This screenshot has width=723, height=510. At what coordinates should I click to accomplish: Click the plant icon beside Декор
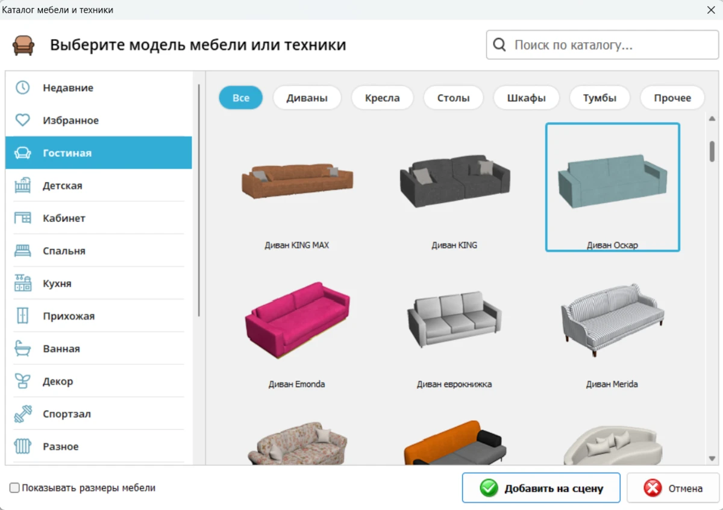point(22,380)
